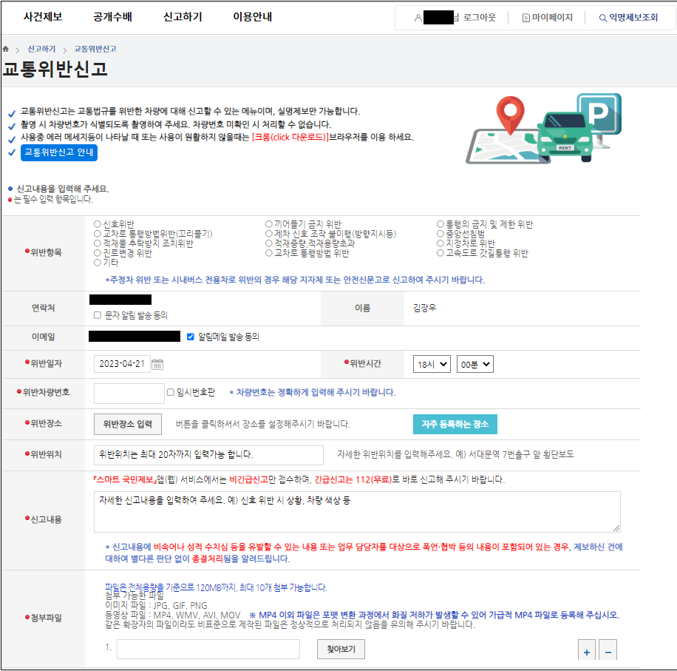The height and width of the screenshot is (671, 677).
Task: Open the calendar icon beside 위반일자
Action: 157,365
